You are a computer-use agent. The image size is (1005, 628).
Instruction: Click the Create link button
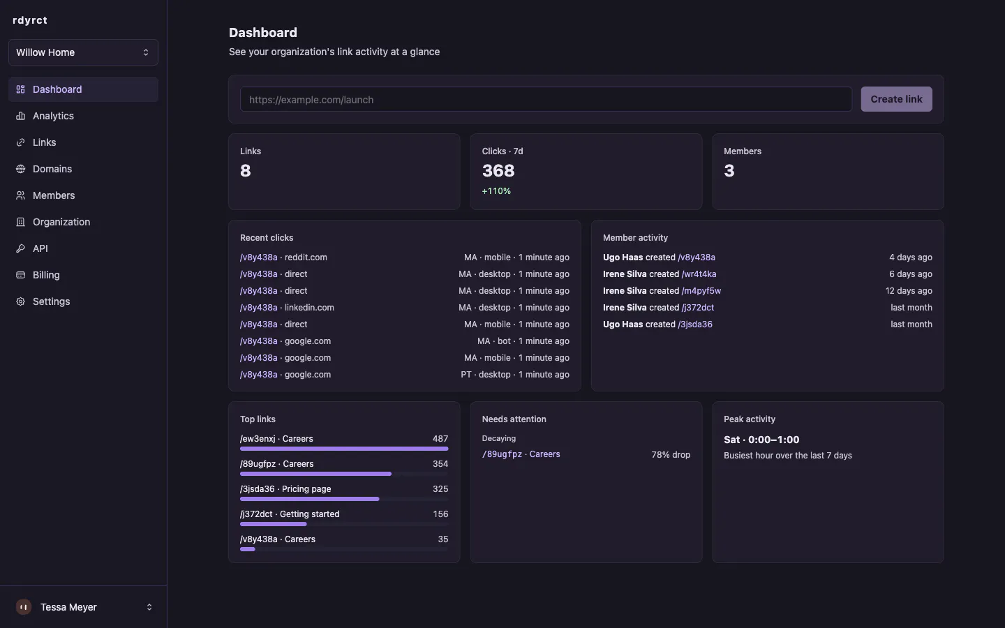(896, 99)
